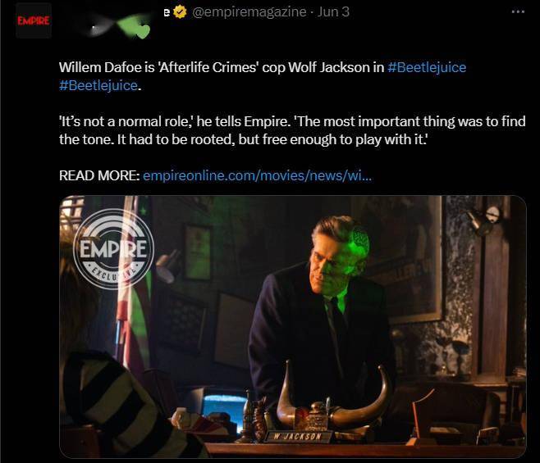Click the green heart emoji in display name

[x=142, y=31]
